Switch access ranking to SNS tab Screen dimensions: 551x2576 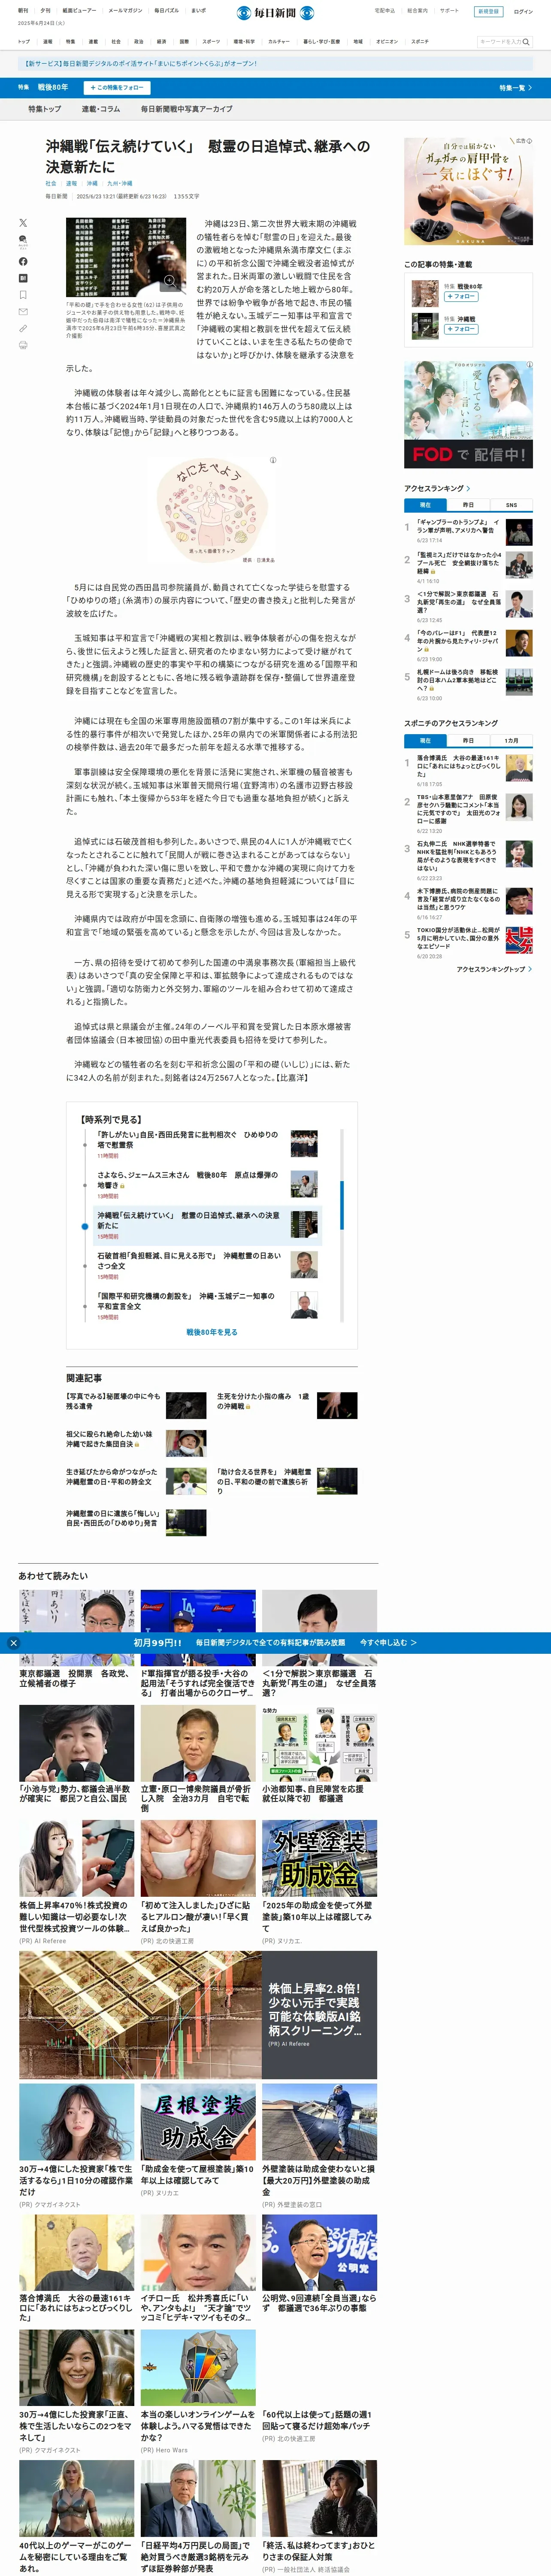pos(511,505)
